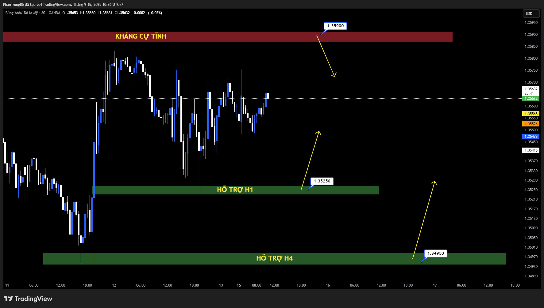544x308 pixels.
Task: Click the 1.35750 price axis label
Action: tap(531, 70)
